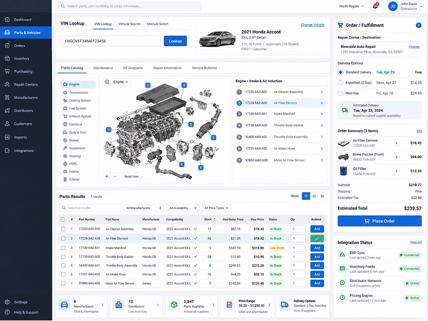Screen dimensions: 428x321
Task: Open Inventory box icon in sidebar
Action: point(8,59)
